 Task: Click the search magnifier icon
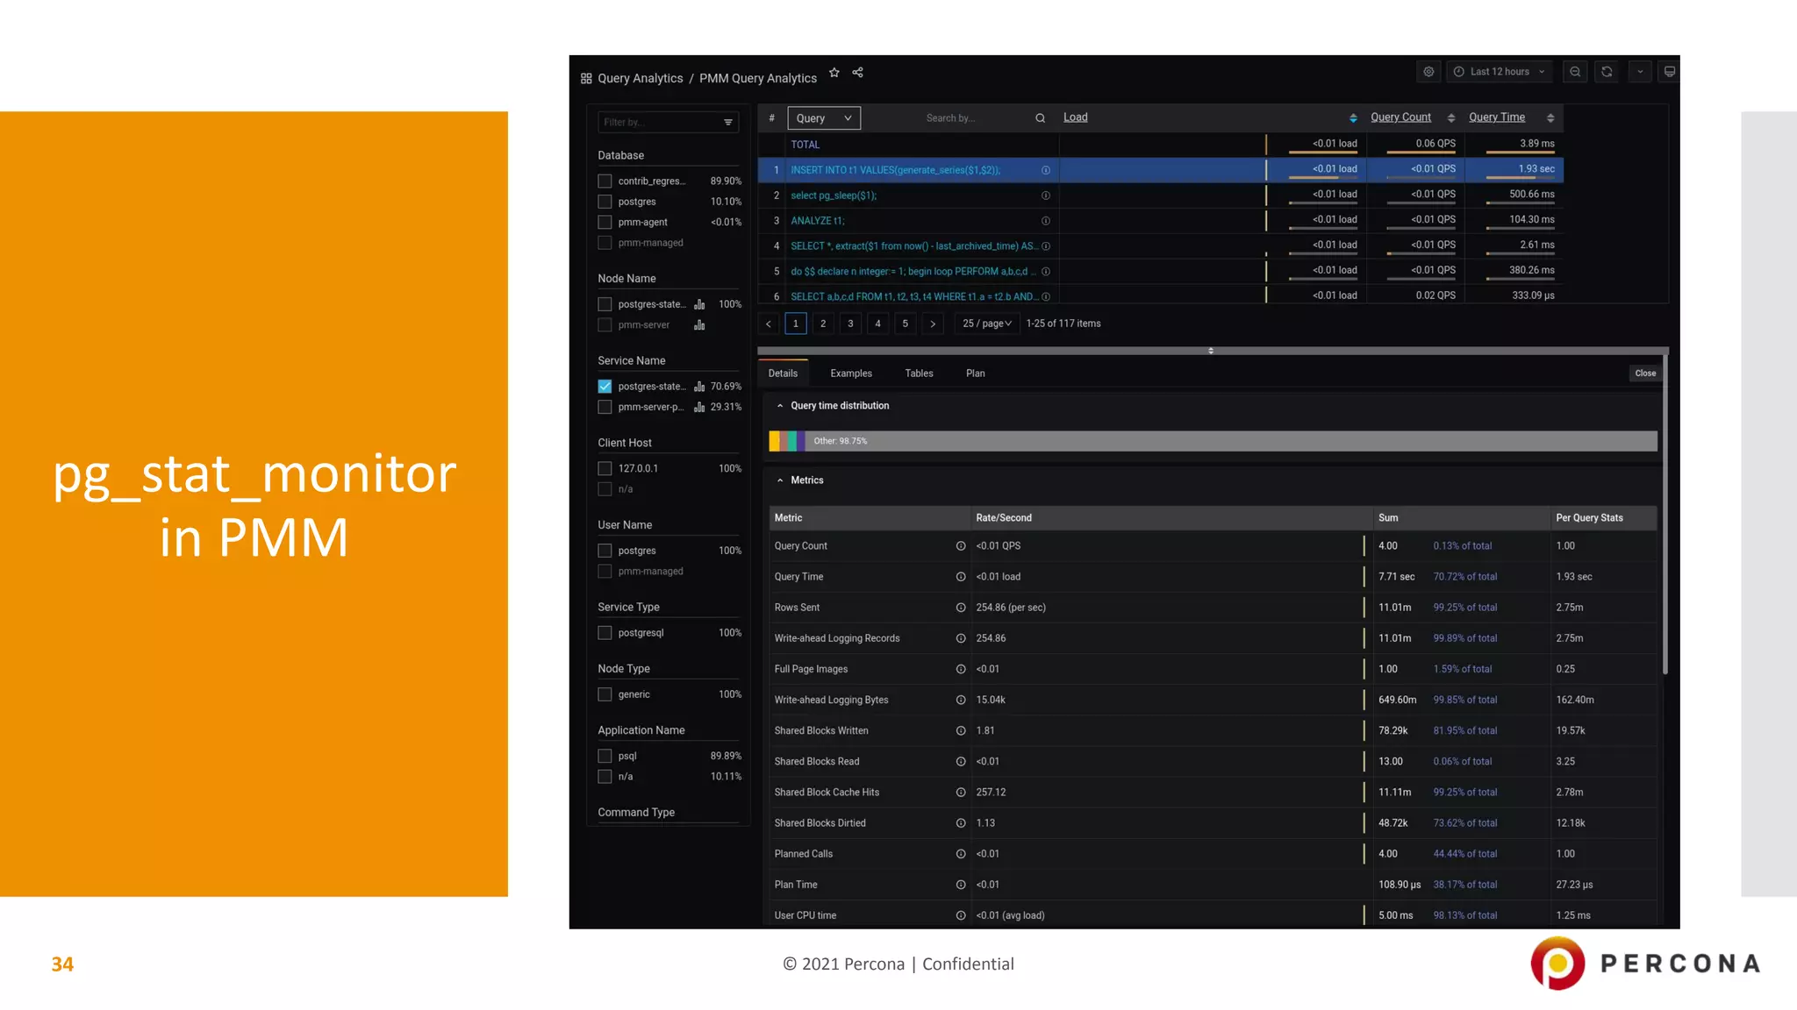(x=1040, y=118)
